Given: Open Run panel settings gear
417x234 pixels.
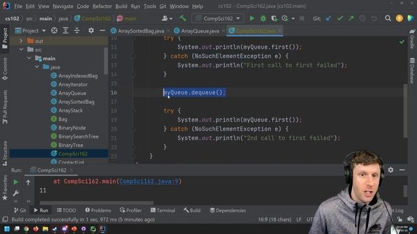Looking at the screenshot, I should click(391, 170).
